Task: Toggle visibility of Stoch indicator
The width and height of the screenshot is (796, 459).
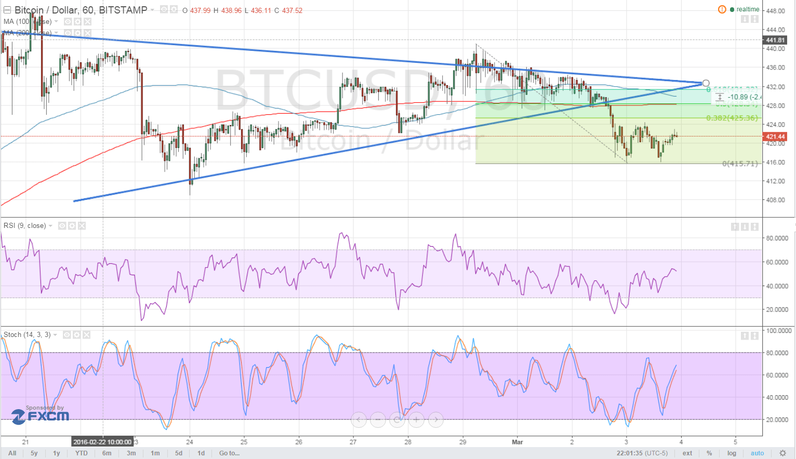Action: click(67, 335)
